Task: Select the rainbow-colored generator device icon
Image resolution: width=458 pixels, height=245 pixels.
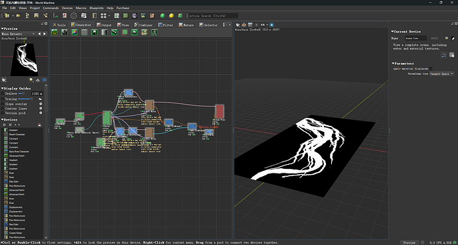Action: click(74, 32)
